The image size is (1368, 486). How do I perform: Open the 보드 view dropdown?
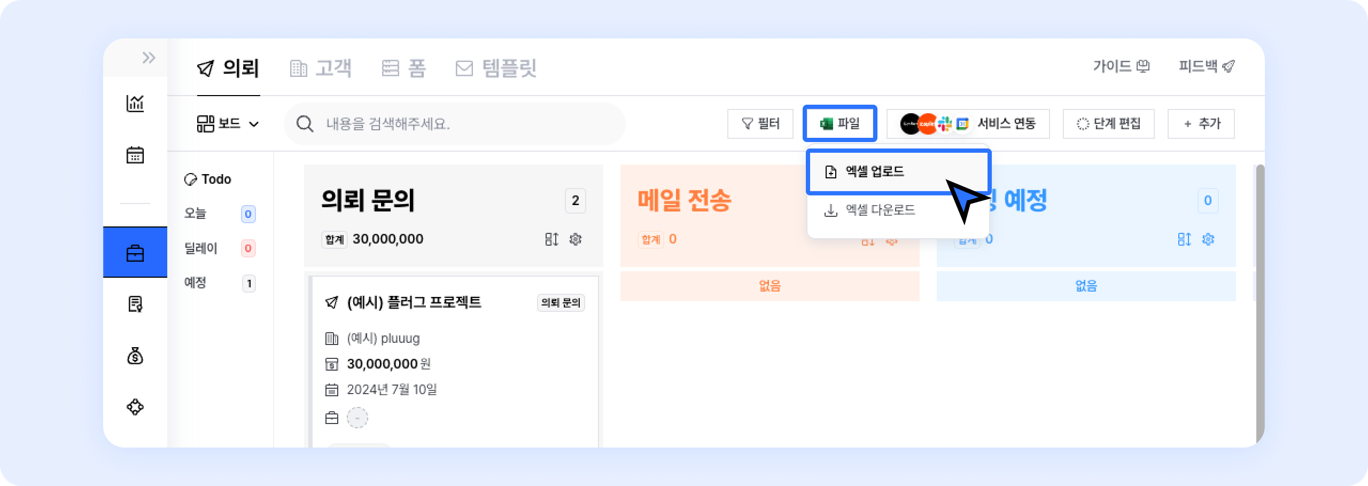[x=228, y=124]
